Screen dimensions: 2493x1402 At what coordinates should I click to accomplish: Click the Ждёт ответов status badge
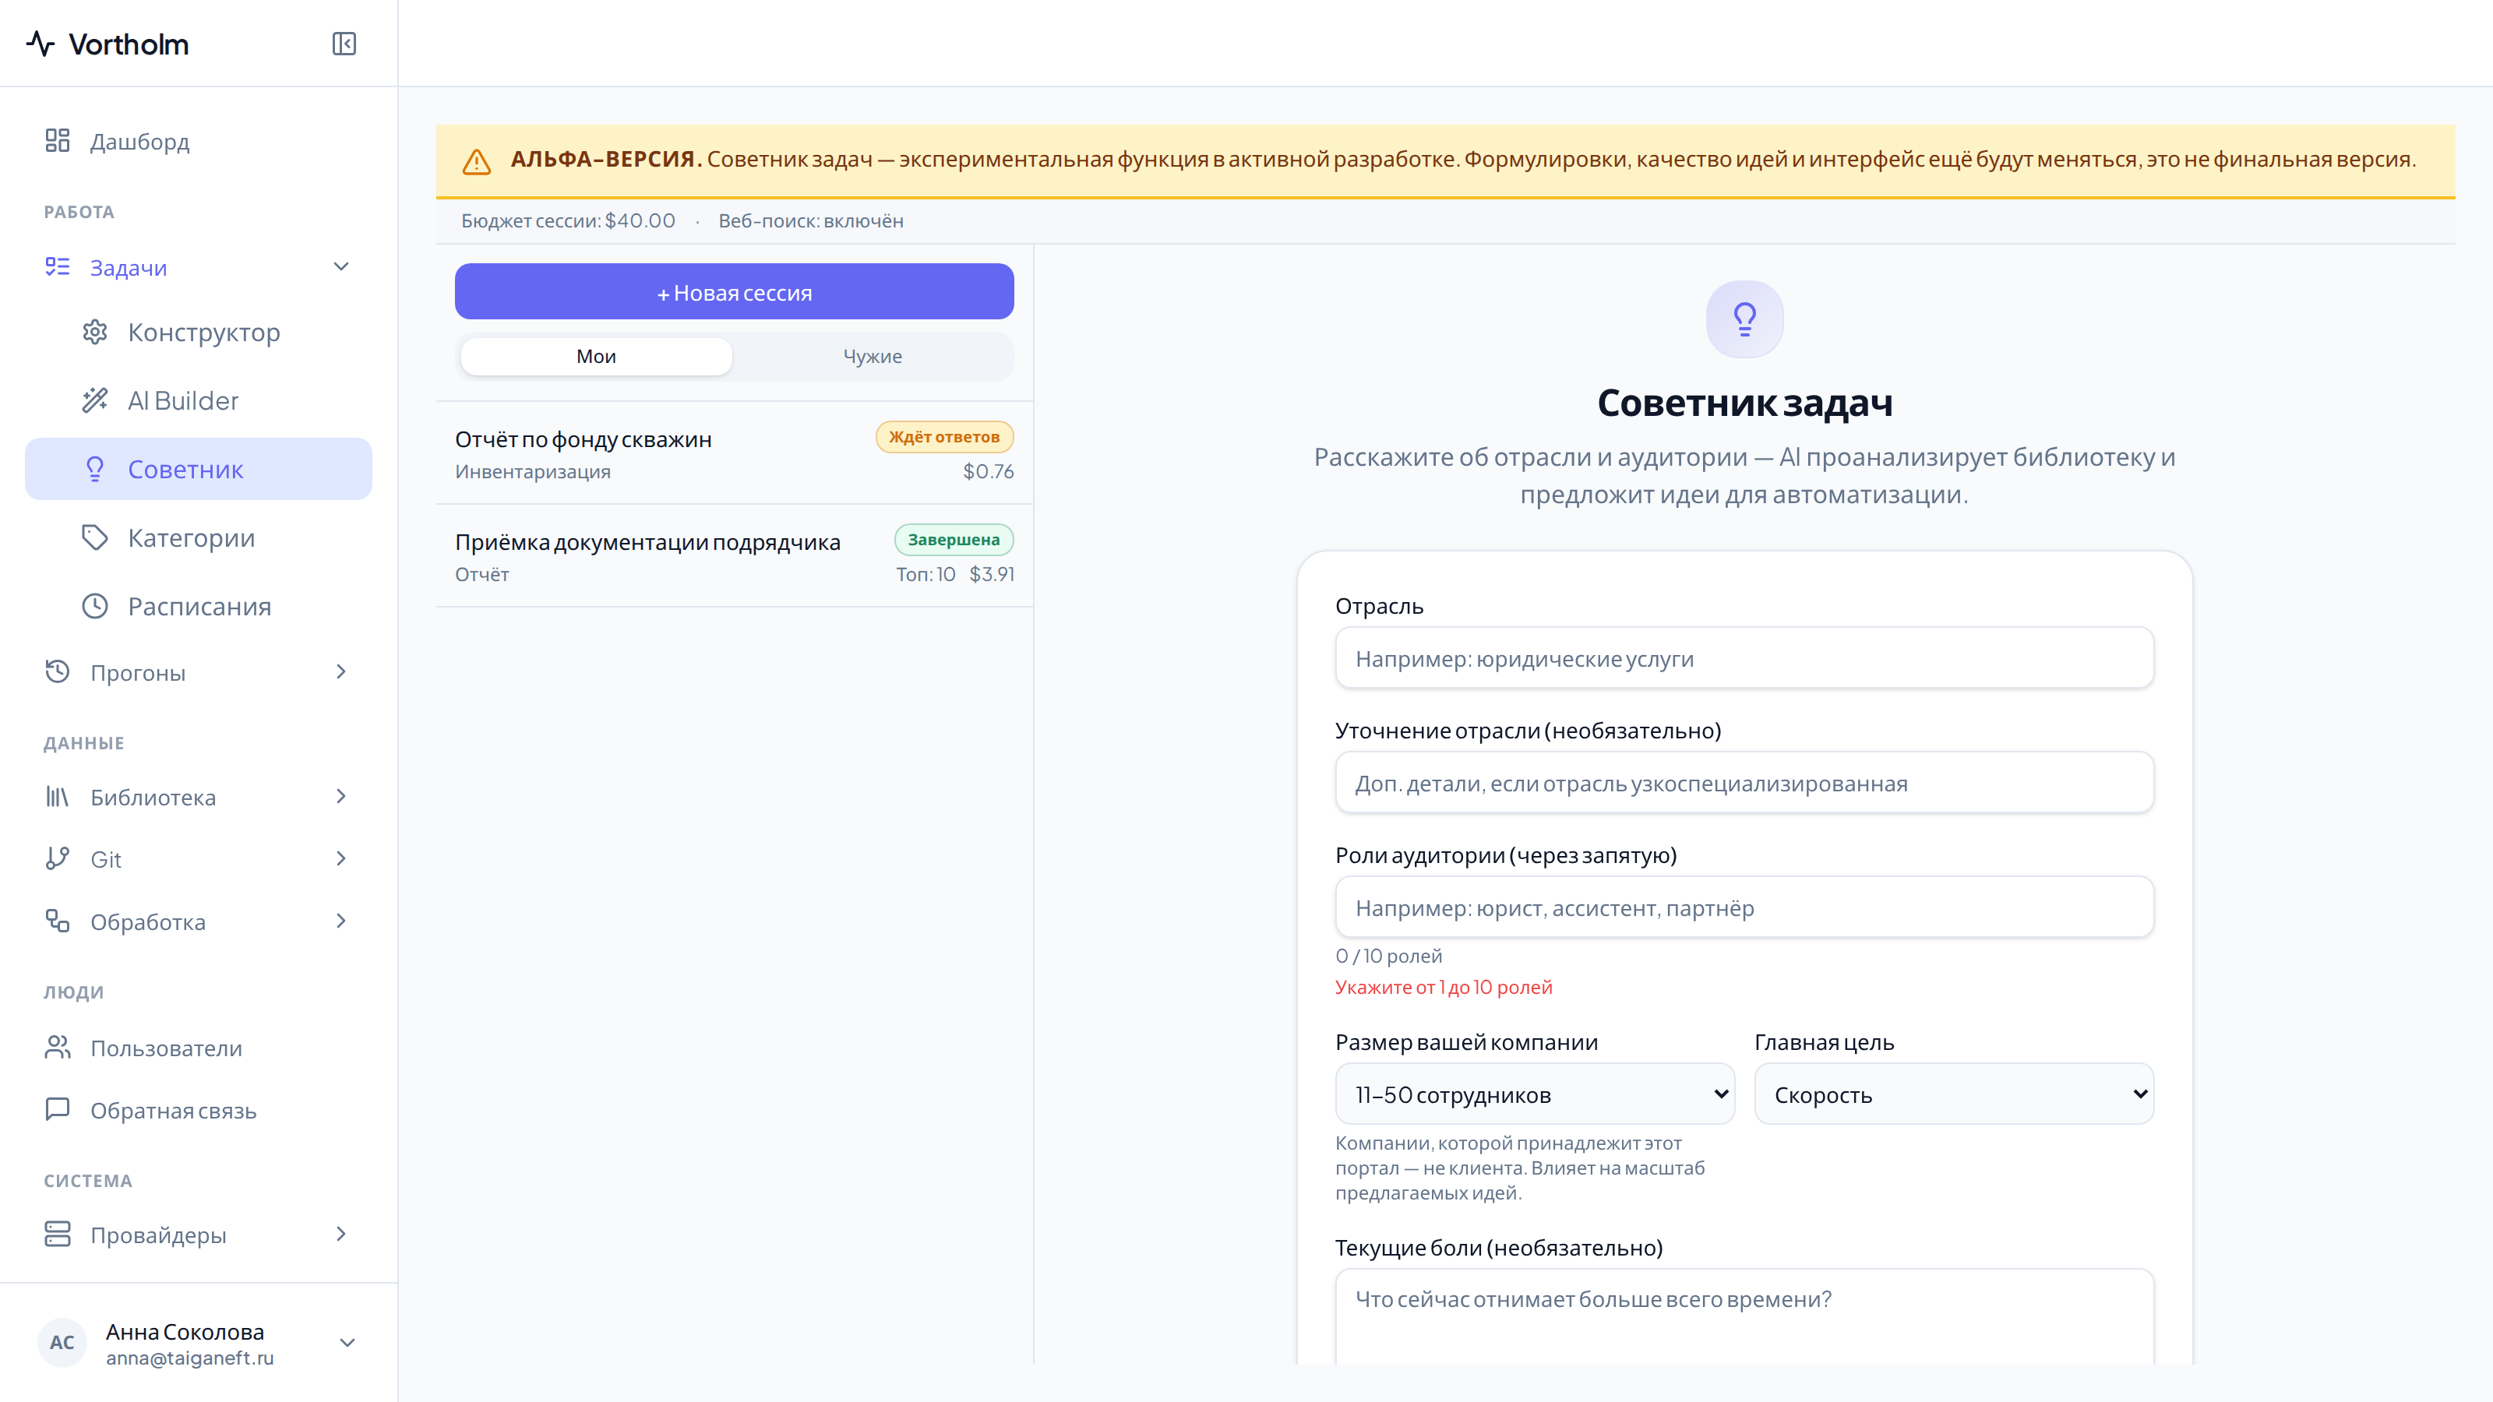coord(944,436)
